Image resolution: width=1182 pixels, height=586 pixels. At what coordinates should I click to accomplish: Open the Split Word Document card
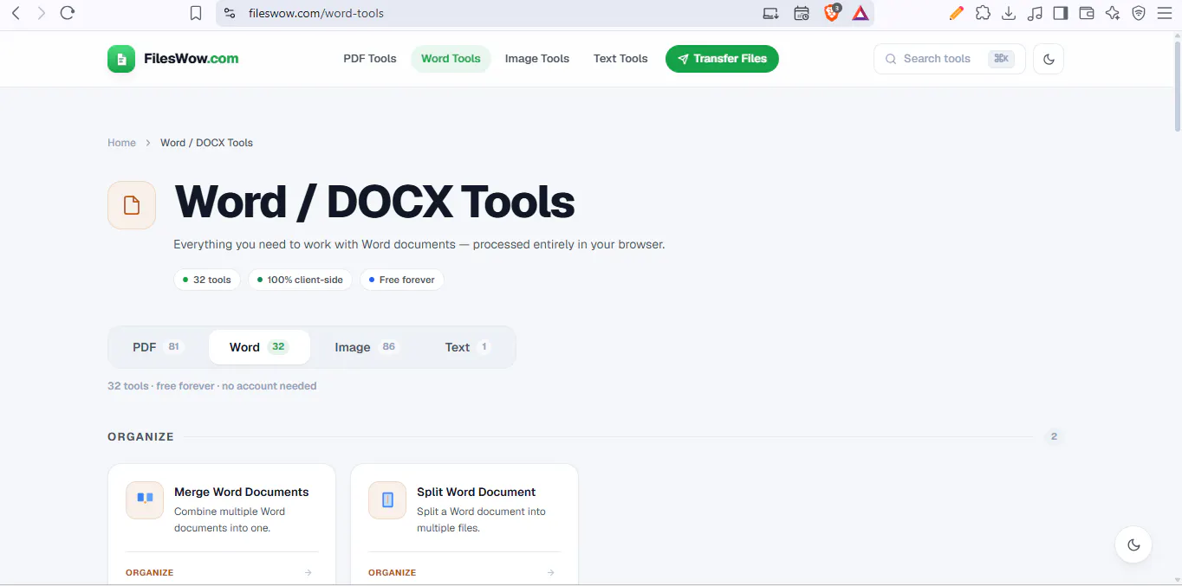click(x=464, y=525)
